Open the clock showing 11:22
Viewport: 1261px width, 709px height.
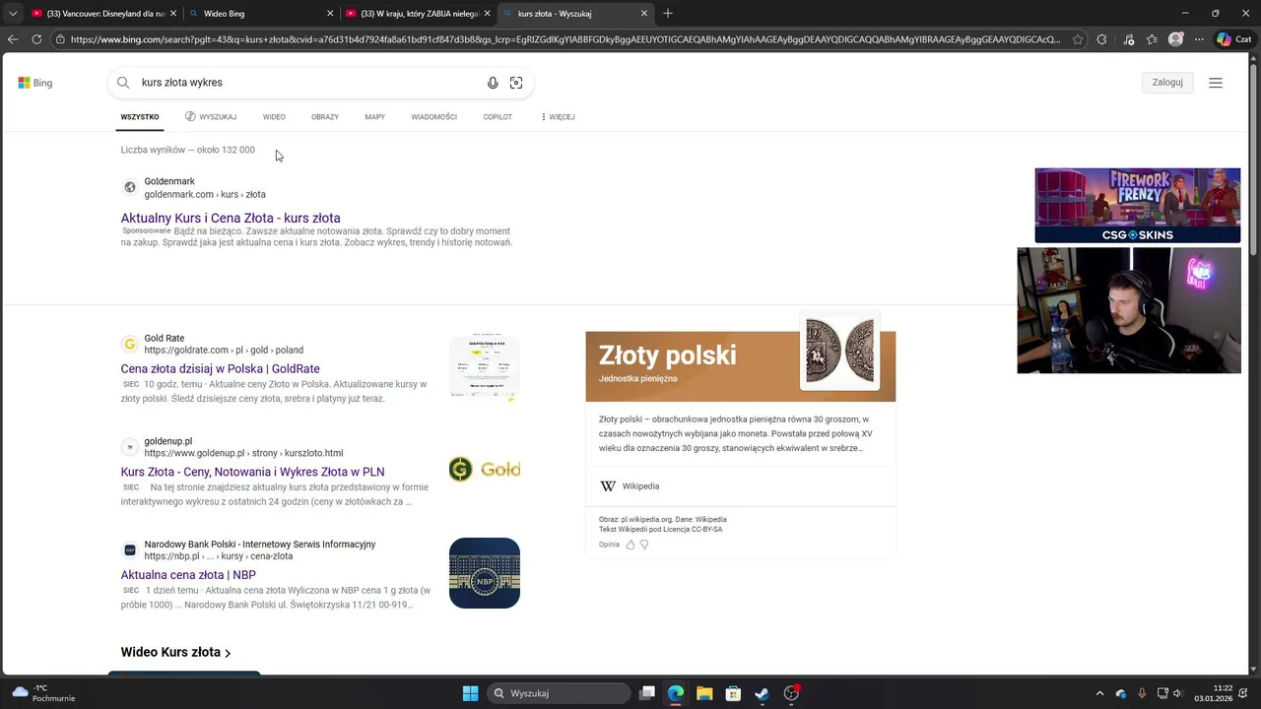tap(1214, 693)
